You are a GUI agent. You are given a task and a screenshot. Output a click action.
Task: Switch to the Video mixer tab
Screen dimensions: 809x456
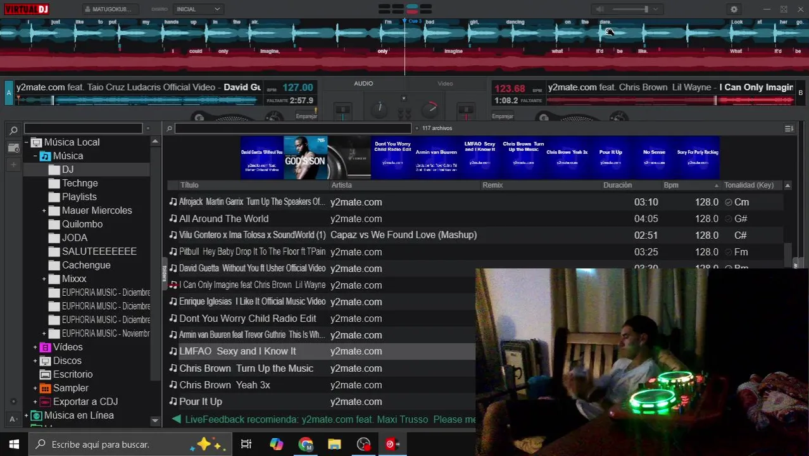446,84
